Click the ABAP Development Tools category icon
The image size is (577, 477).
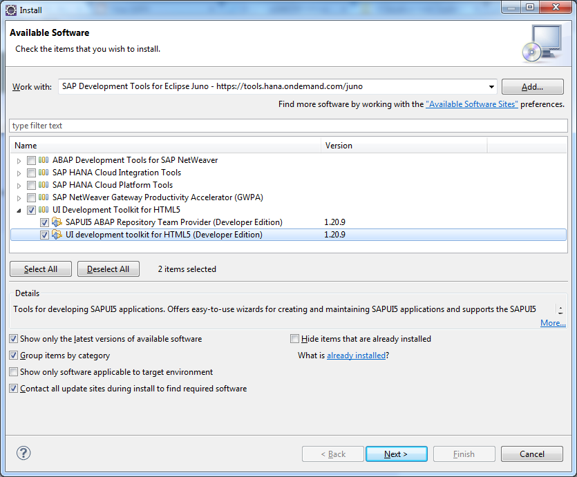click(44, 160)
